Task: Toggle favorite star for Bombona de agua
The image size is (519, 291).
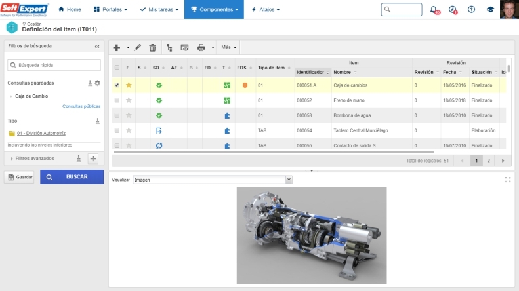Action: pyautogui.click(x=129, y=115)
